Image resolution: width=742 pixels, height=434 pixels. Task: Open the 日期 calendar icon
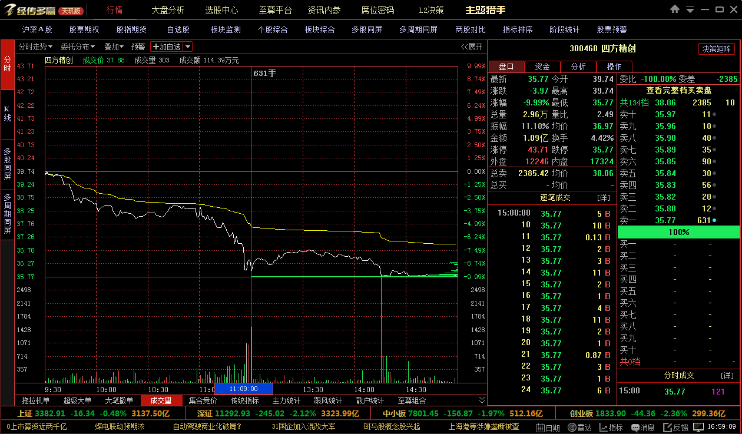coord(548,428)
